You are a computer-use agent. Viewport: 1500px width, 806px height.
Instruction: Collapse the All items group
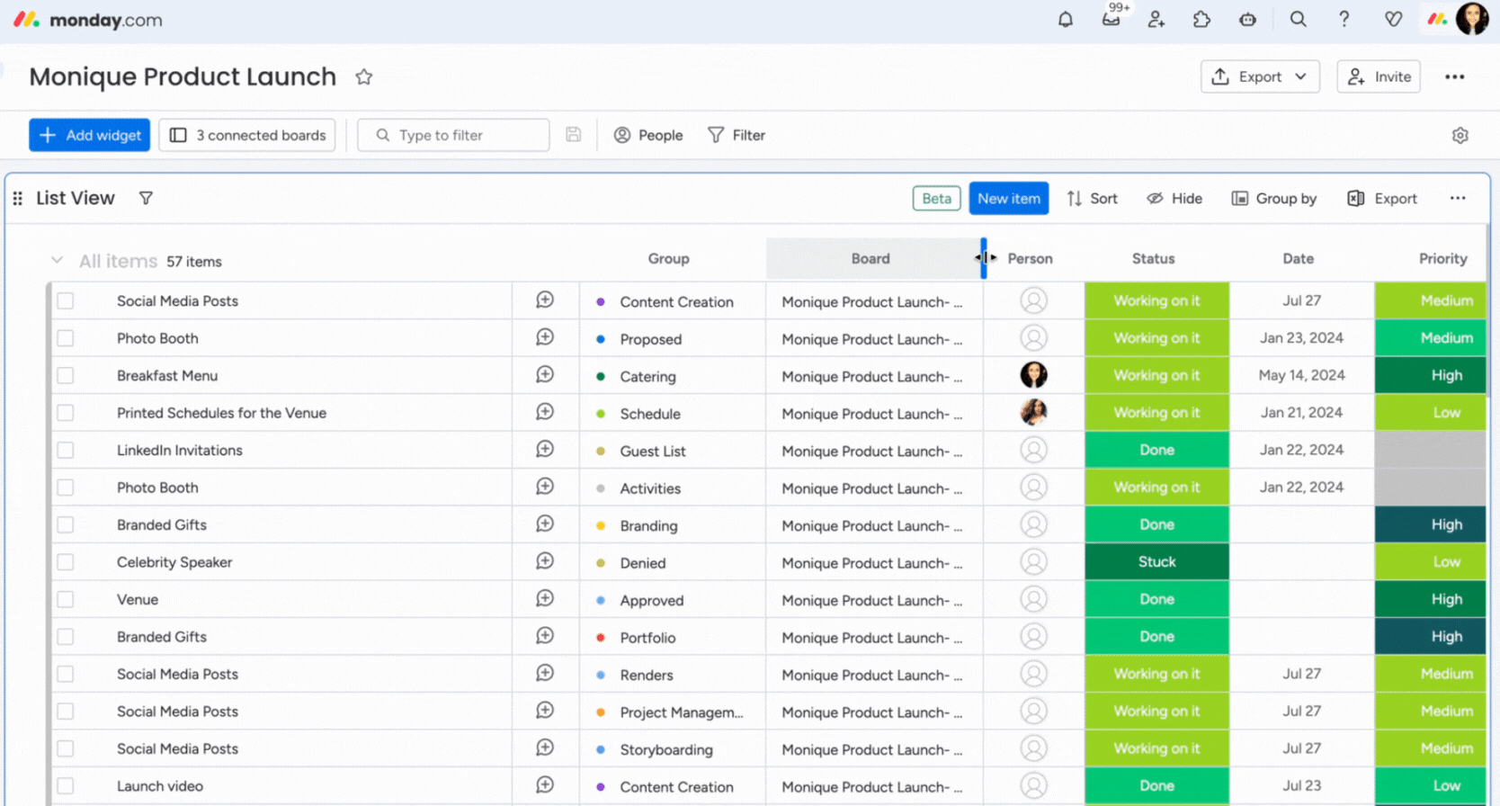click(x=57, y=261)
